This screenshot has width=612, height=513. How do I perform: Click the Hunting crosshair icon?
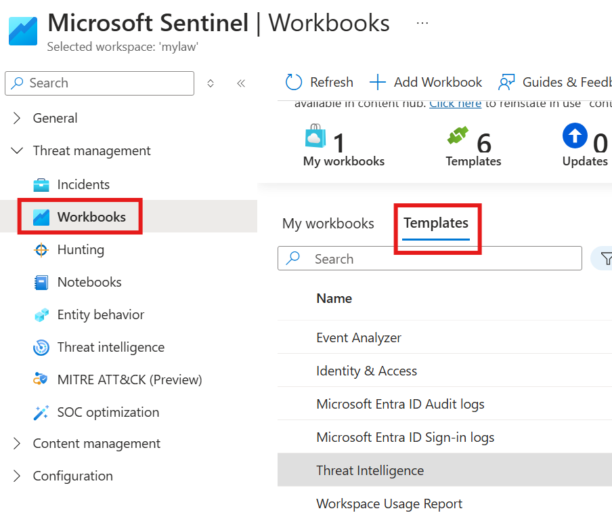coord(41,249)
